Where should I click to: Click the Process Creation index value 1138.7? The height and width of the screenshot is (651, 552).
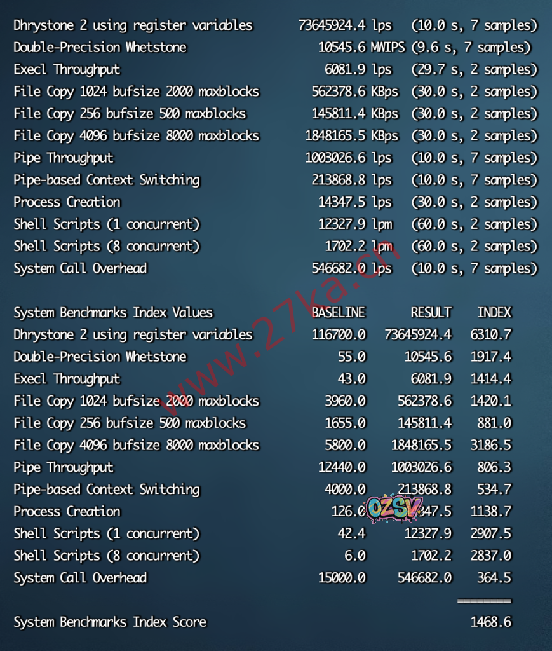pyautogui.click(x=490, y=511)
